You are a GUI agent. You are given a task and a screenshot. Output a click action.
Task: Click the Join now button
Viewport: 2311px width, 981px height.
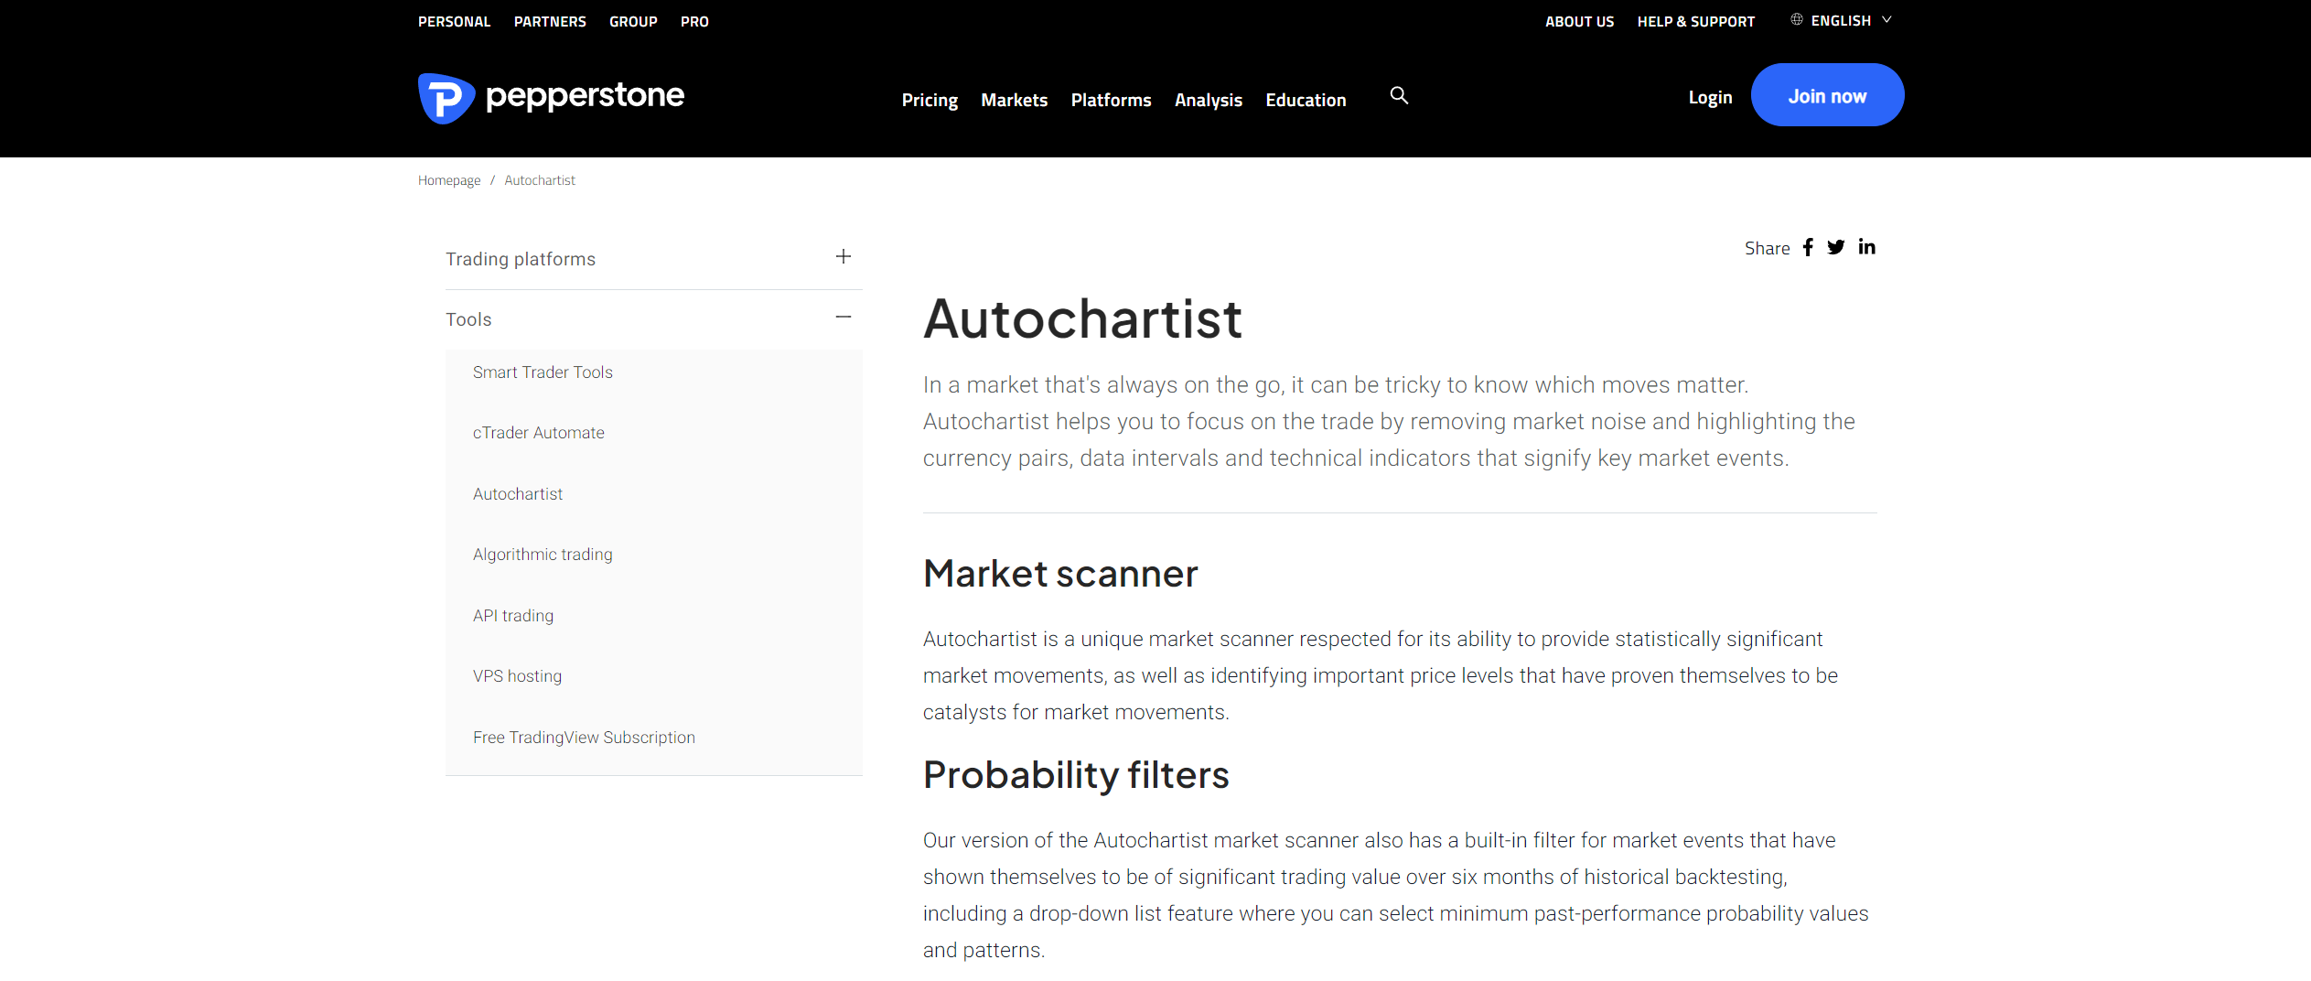(1827, 95)
